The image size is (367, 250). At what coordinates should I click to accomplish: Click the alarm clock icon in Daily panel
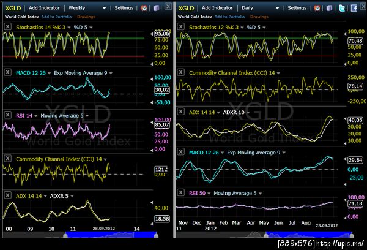(x=317, y=8)
